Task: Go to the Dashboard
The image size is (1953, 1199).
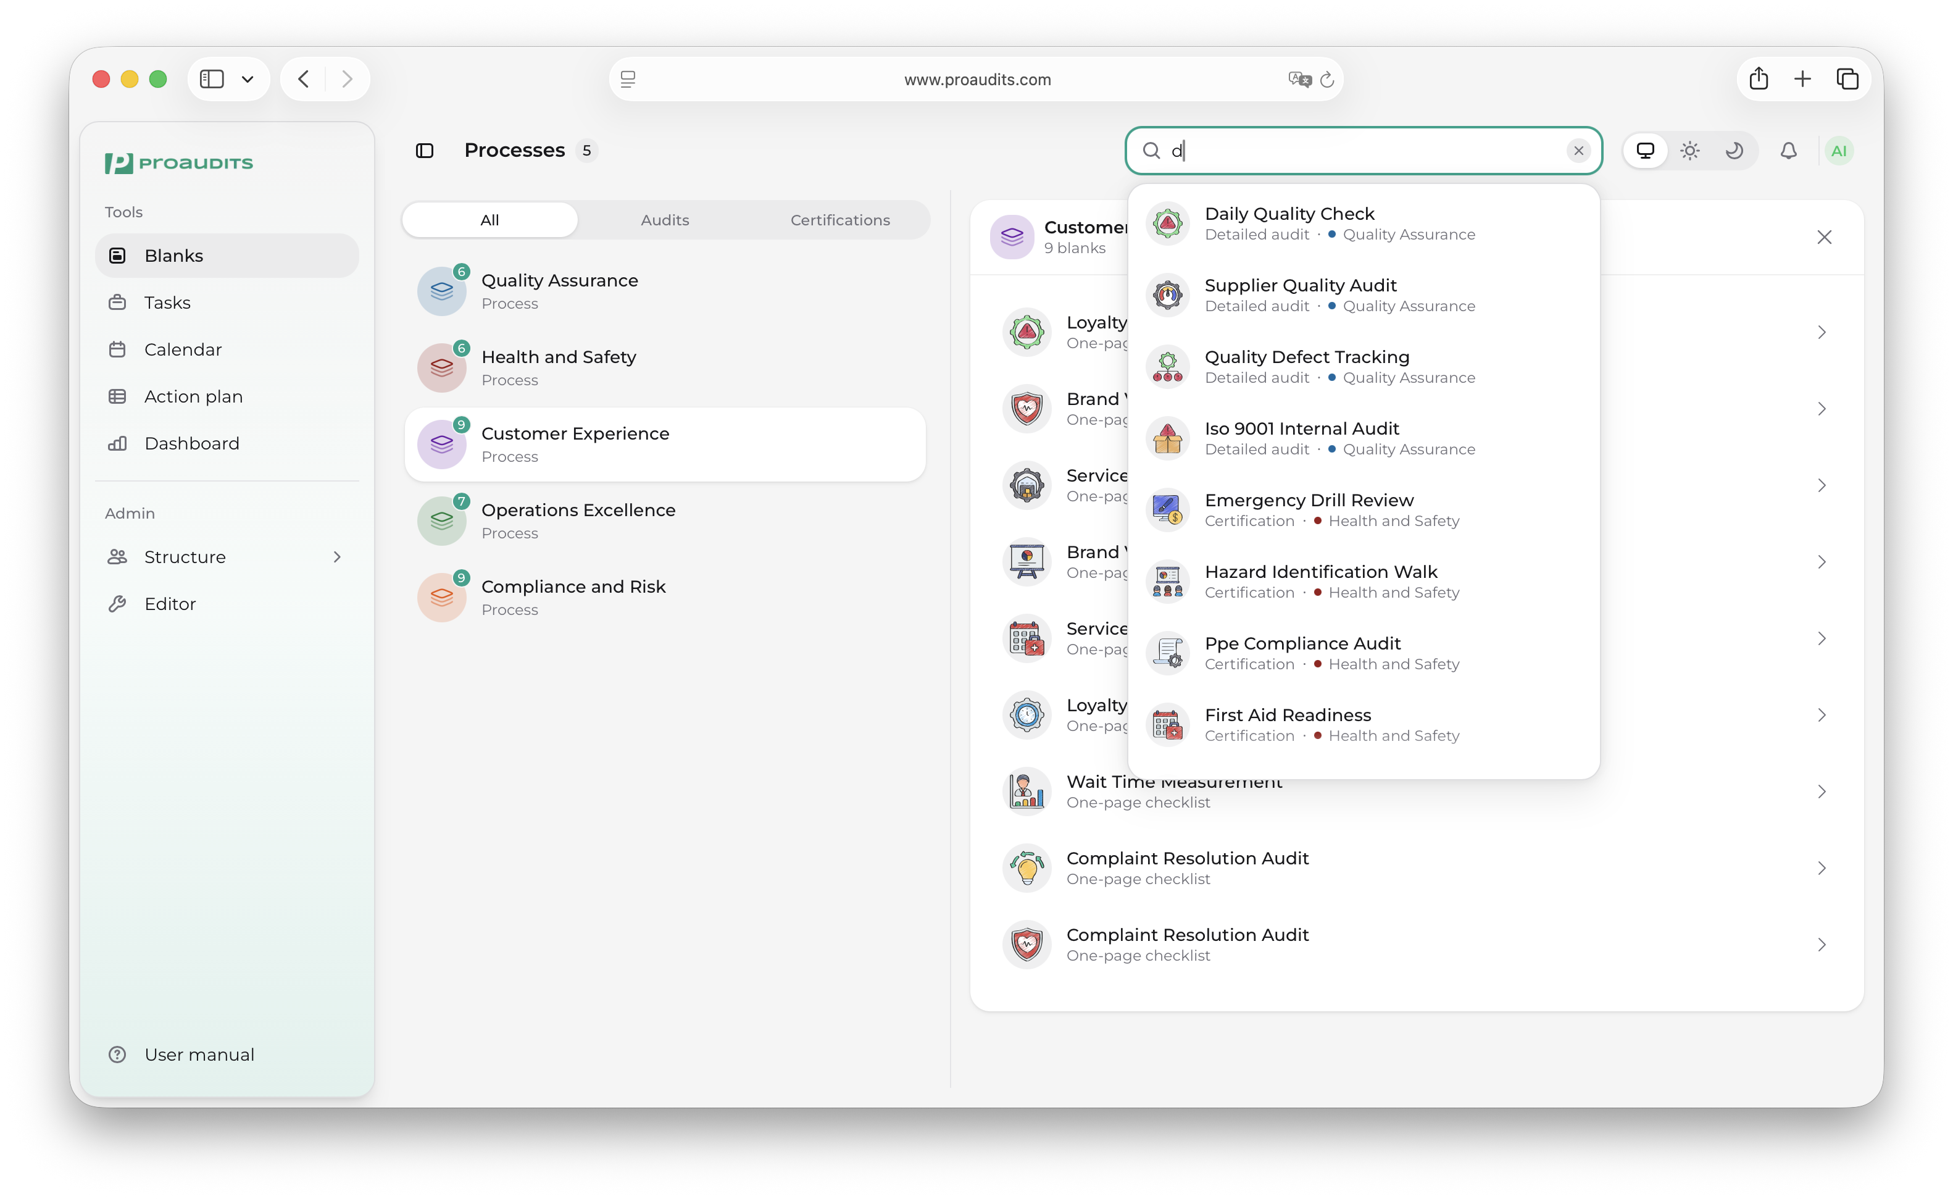Action: click(x=227, y=443)
